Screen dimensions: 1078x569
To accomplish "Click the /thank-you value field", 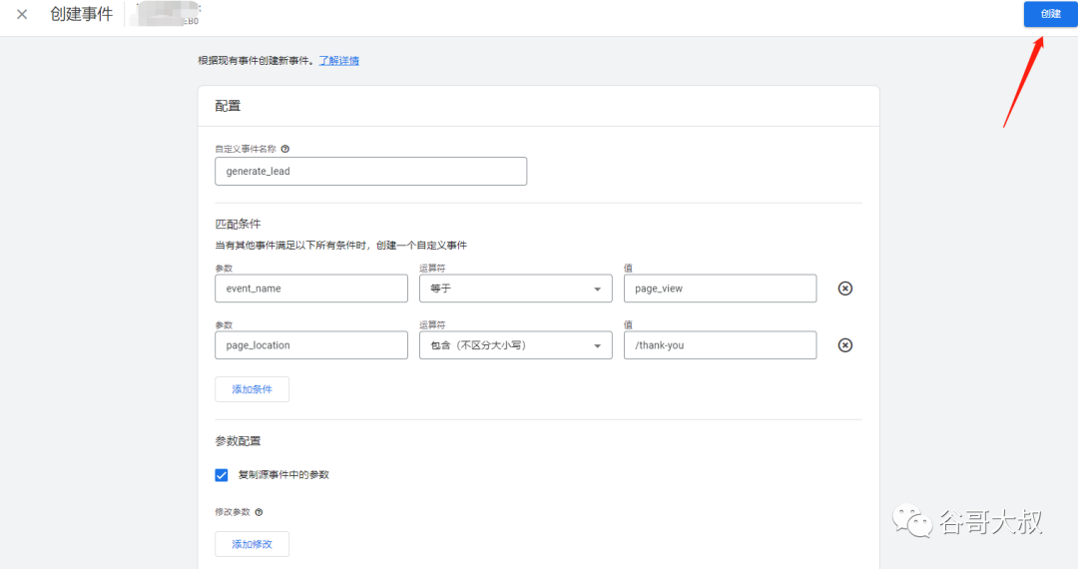I will [x=720, y=345].
